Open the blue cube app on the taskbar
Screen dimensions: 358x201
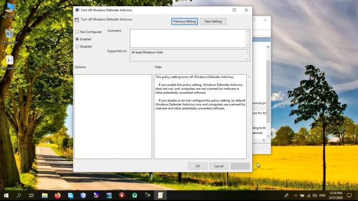coord(83,195)
